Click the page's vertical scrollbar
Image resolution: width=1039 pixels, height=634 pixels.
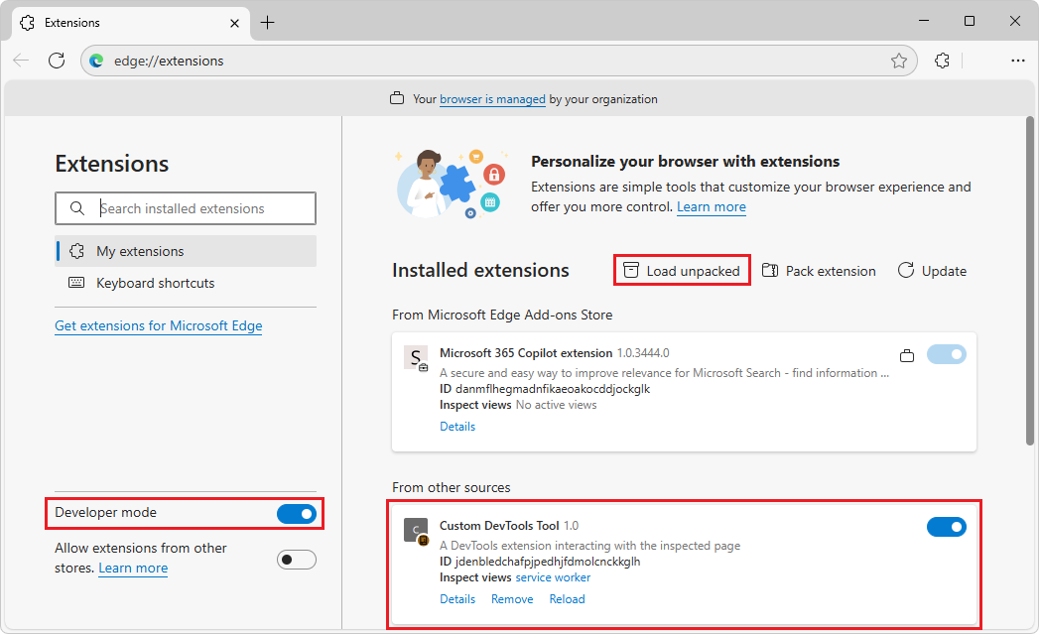1030,281
